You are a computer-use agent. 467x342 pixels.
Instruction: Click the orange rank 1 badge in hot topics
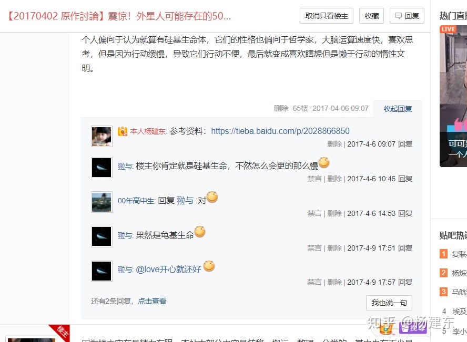tap(443, 254)
